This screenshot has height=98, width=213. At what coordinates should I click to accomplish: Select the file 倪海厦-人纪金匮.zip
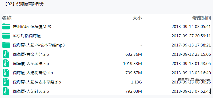click(x=31, y=64)
